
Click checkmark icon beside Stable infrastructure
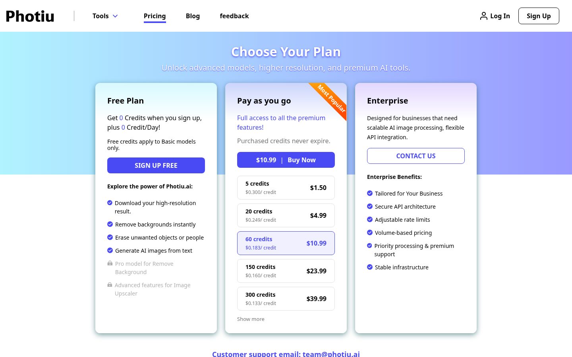(x=370, y=267)
